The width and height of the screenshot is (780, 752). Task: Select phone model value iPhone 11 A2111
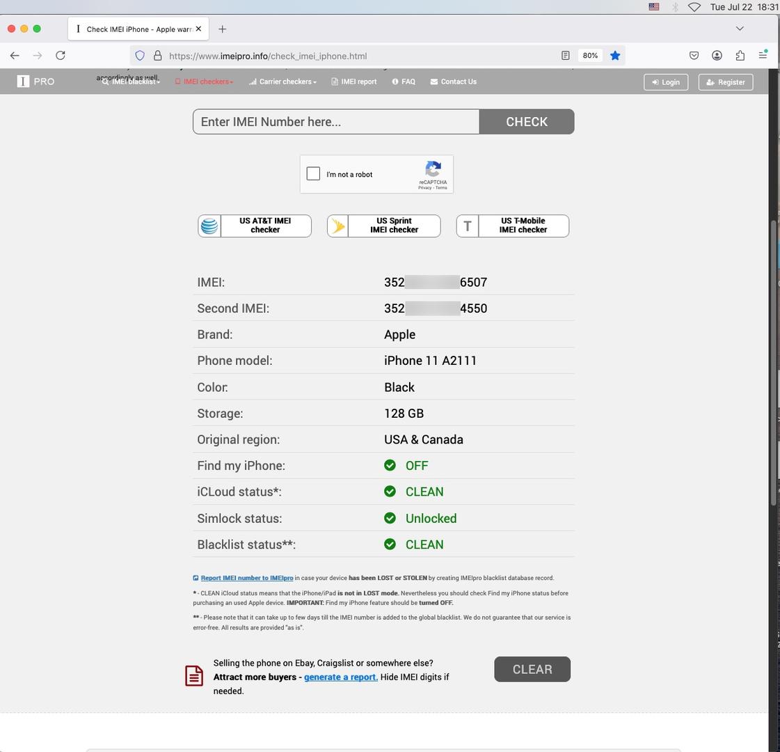(x=430, y=361)
